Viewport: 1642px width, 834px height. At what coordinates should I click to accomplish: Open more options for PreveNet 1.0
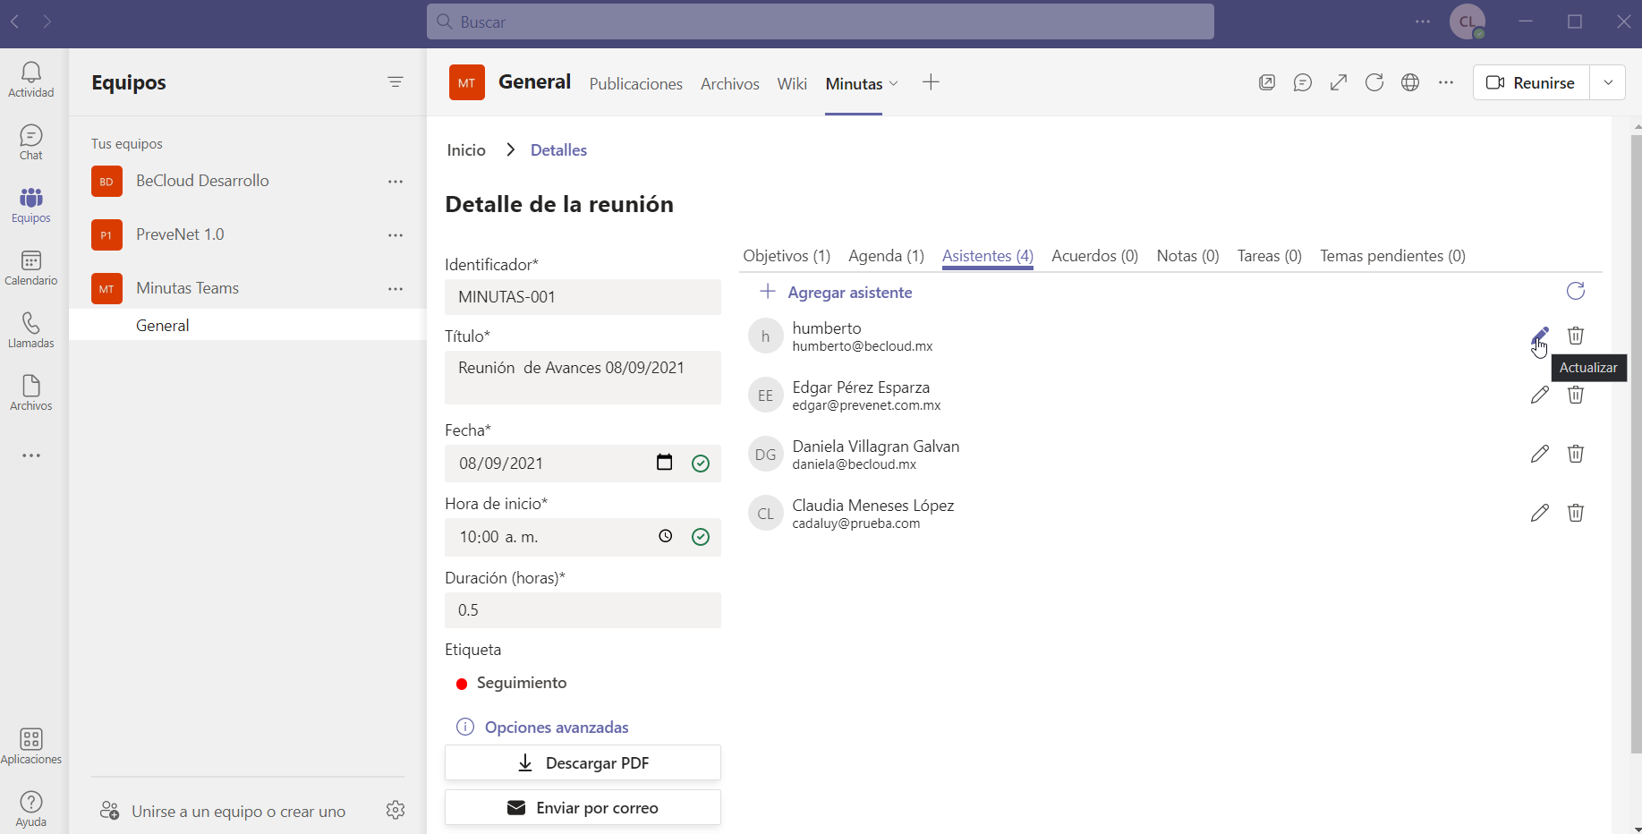click(x=396, y=235)
